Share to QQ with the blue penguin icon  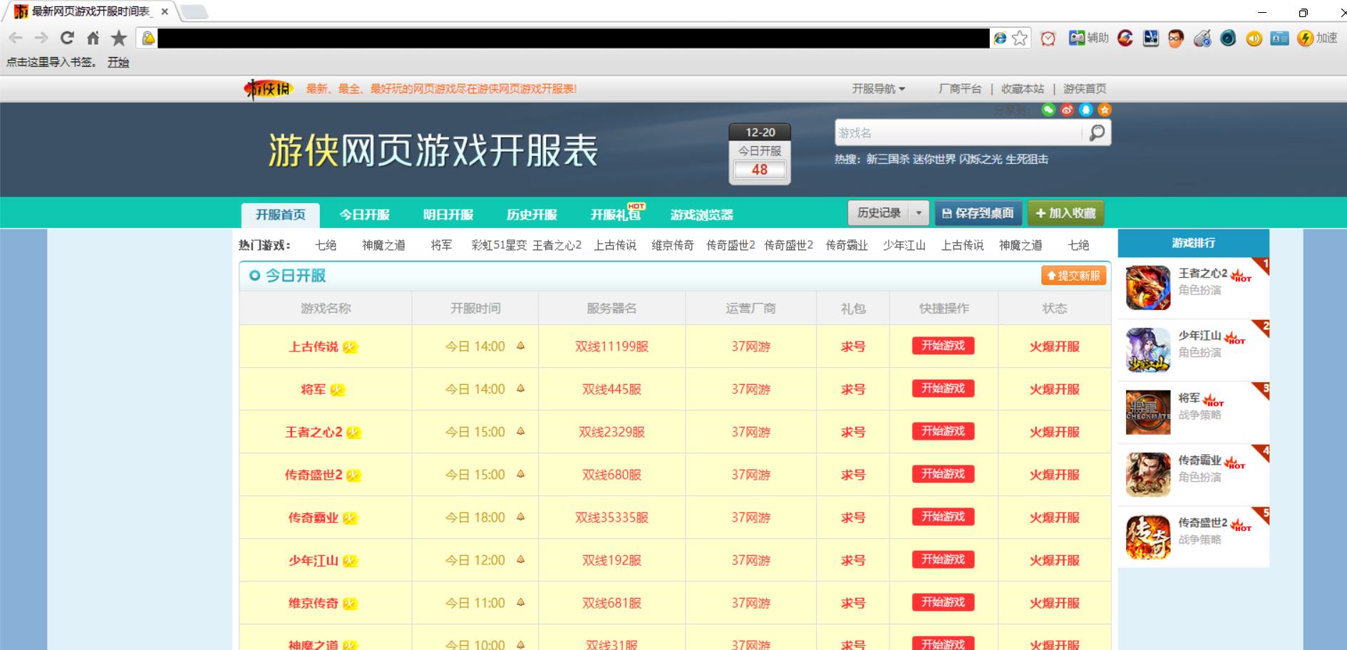coord(1085,110)
